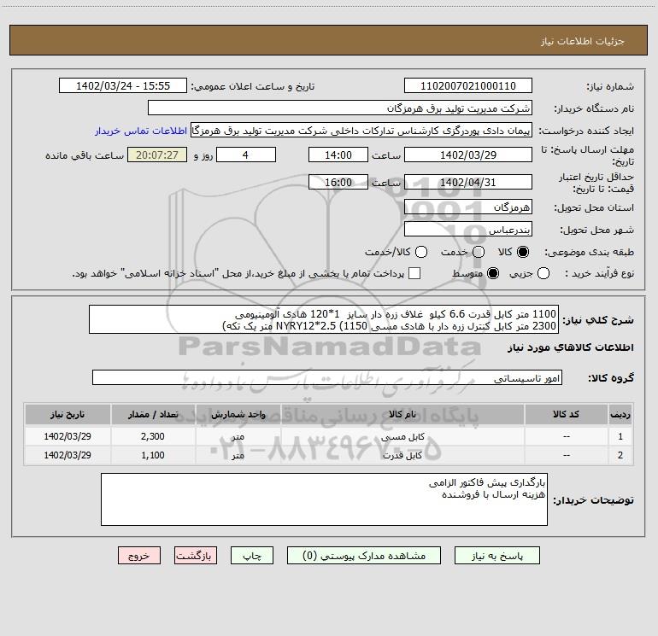Open اطلاعات تماس خریدار link
658x636 pixels.
141,131
